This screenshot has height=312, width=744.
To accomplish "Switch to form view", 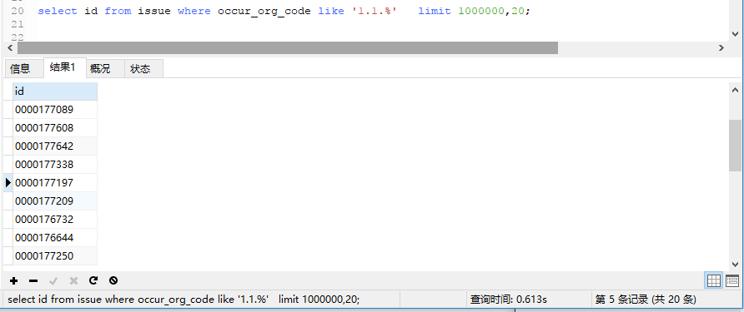I will coord(732,280).
